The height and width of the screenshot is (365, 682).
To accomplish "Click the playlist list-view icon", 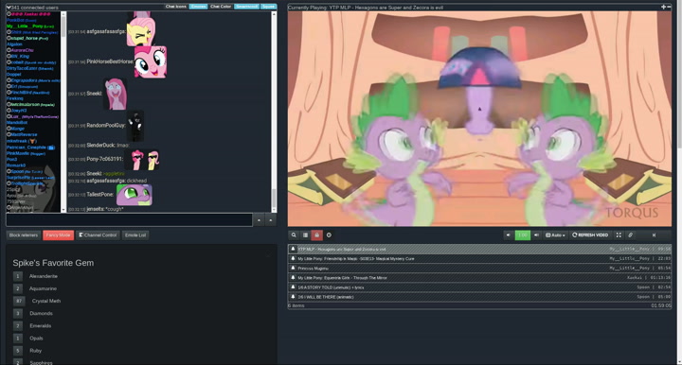I will [305, 235].
